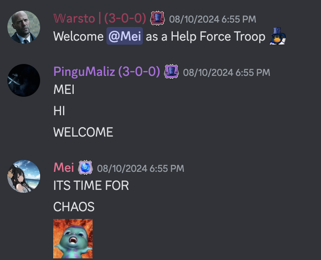Select the HI message line
The image size is (321, 260).
point(59,111)
